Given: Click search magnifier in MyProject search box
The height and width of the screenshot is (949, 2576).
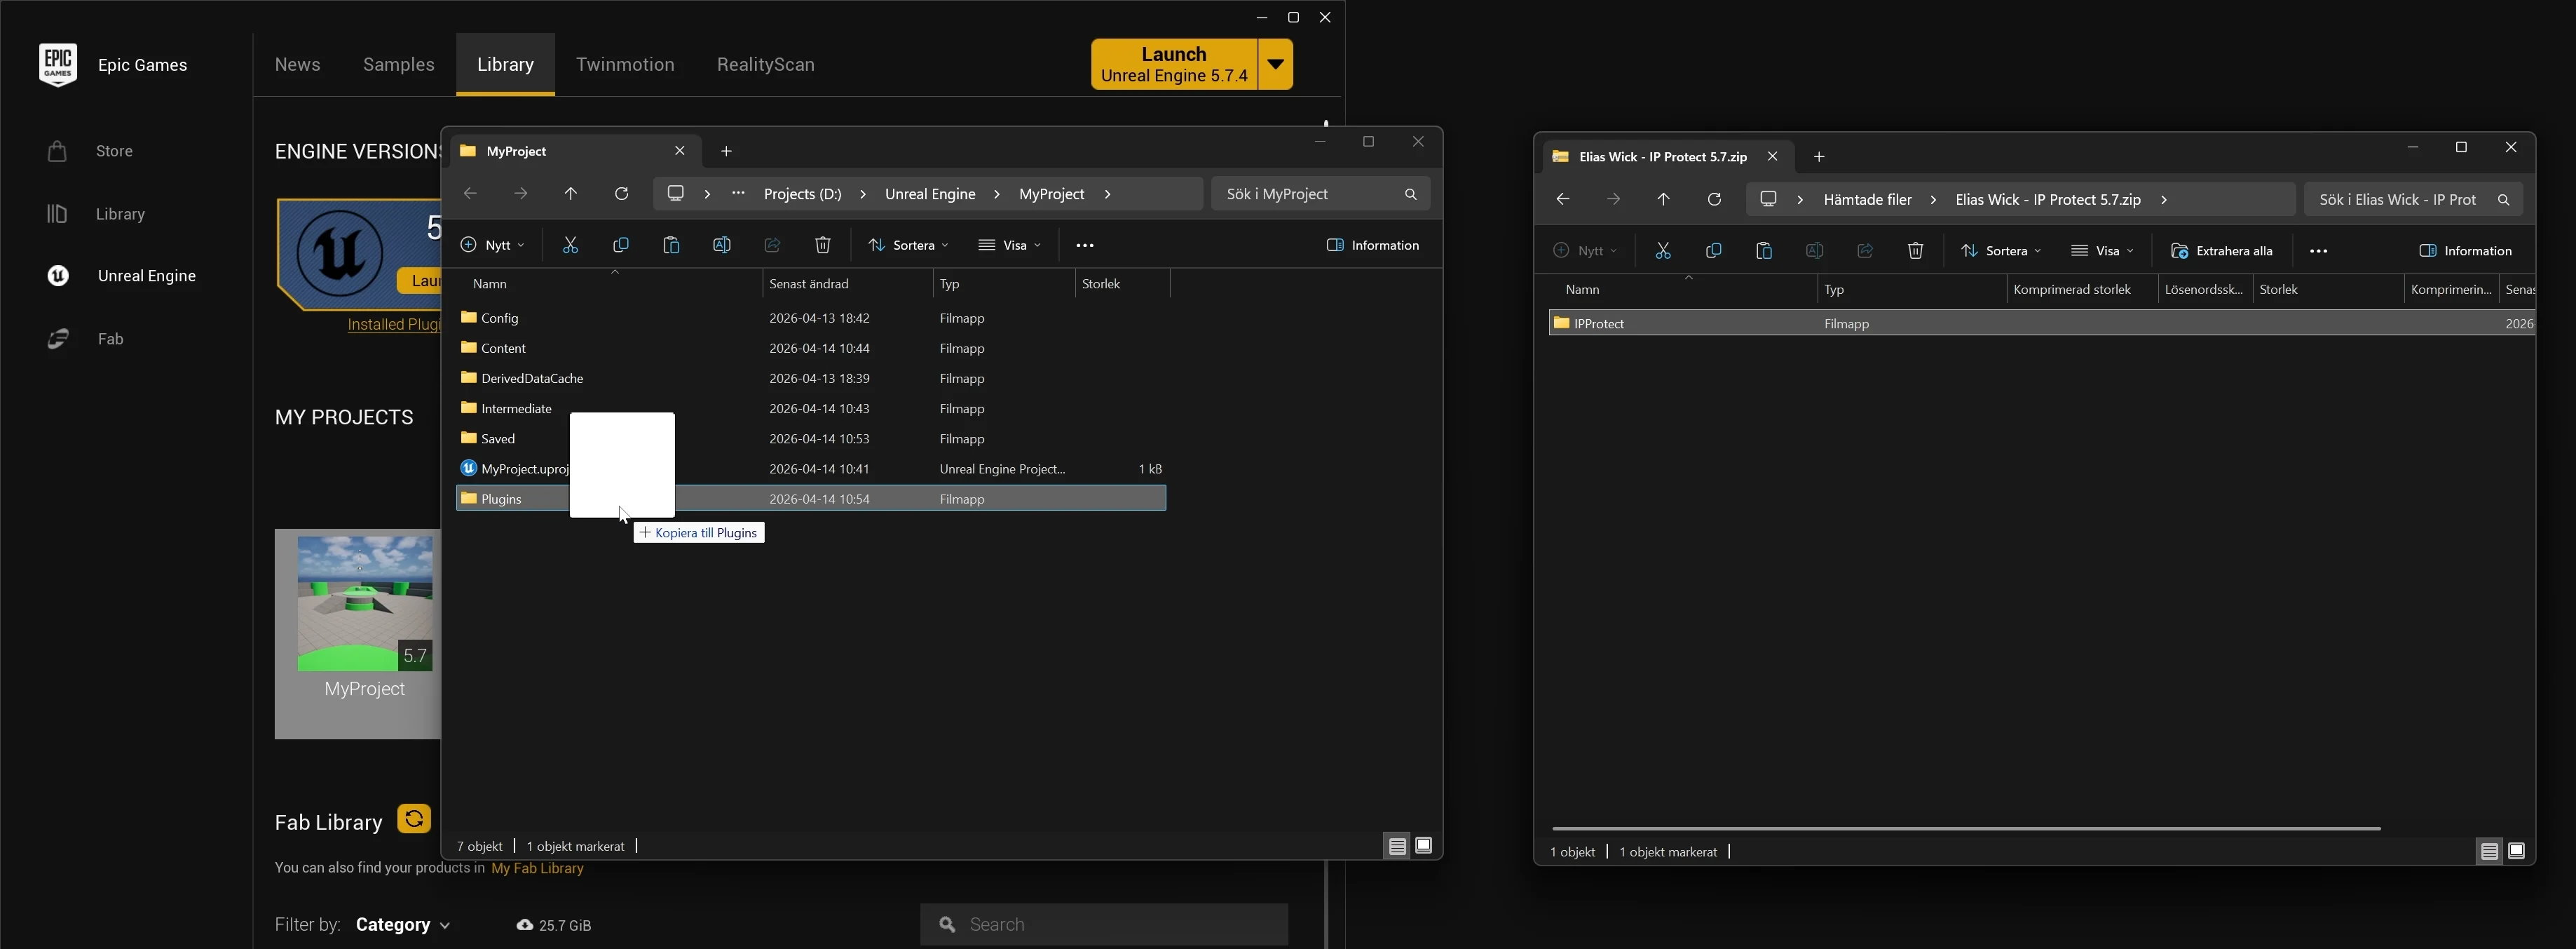Looking at the screenshot, I should click(1410, 194).
